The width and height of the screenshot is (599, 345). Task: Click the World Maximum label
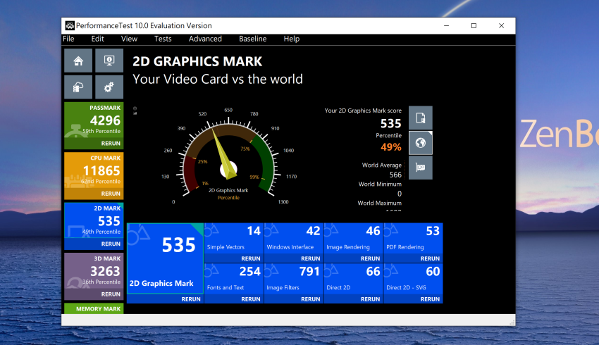(379, 203)
